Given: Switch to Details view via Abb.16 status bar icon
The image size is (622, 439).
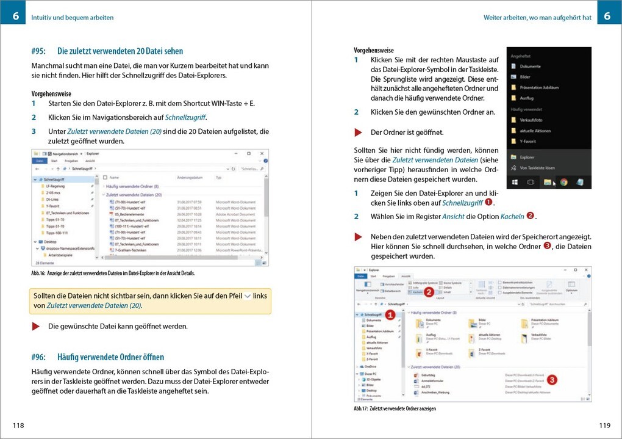Looking at the screenshot, I should click(x=259, y=263).
